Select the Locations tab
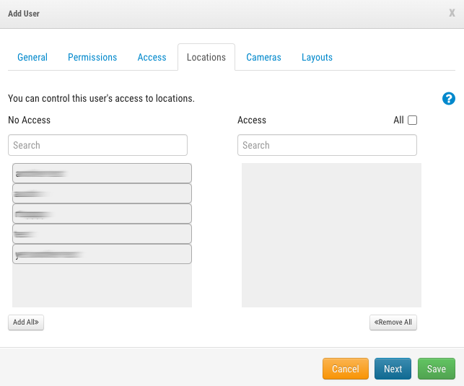The height and width of the screenshot is (386, 464). [206, 57]
